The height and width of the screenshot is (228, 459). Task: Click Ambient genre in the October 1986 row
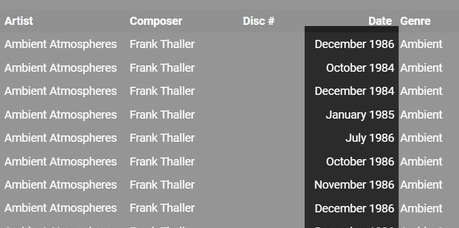421,161
